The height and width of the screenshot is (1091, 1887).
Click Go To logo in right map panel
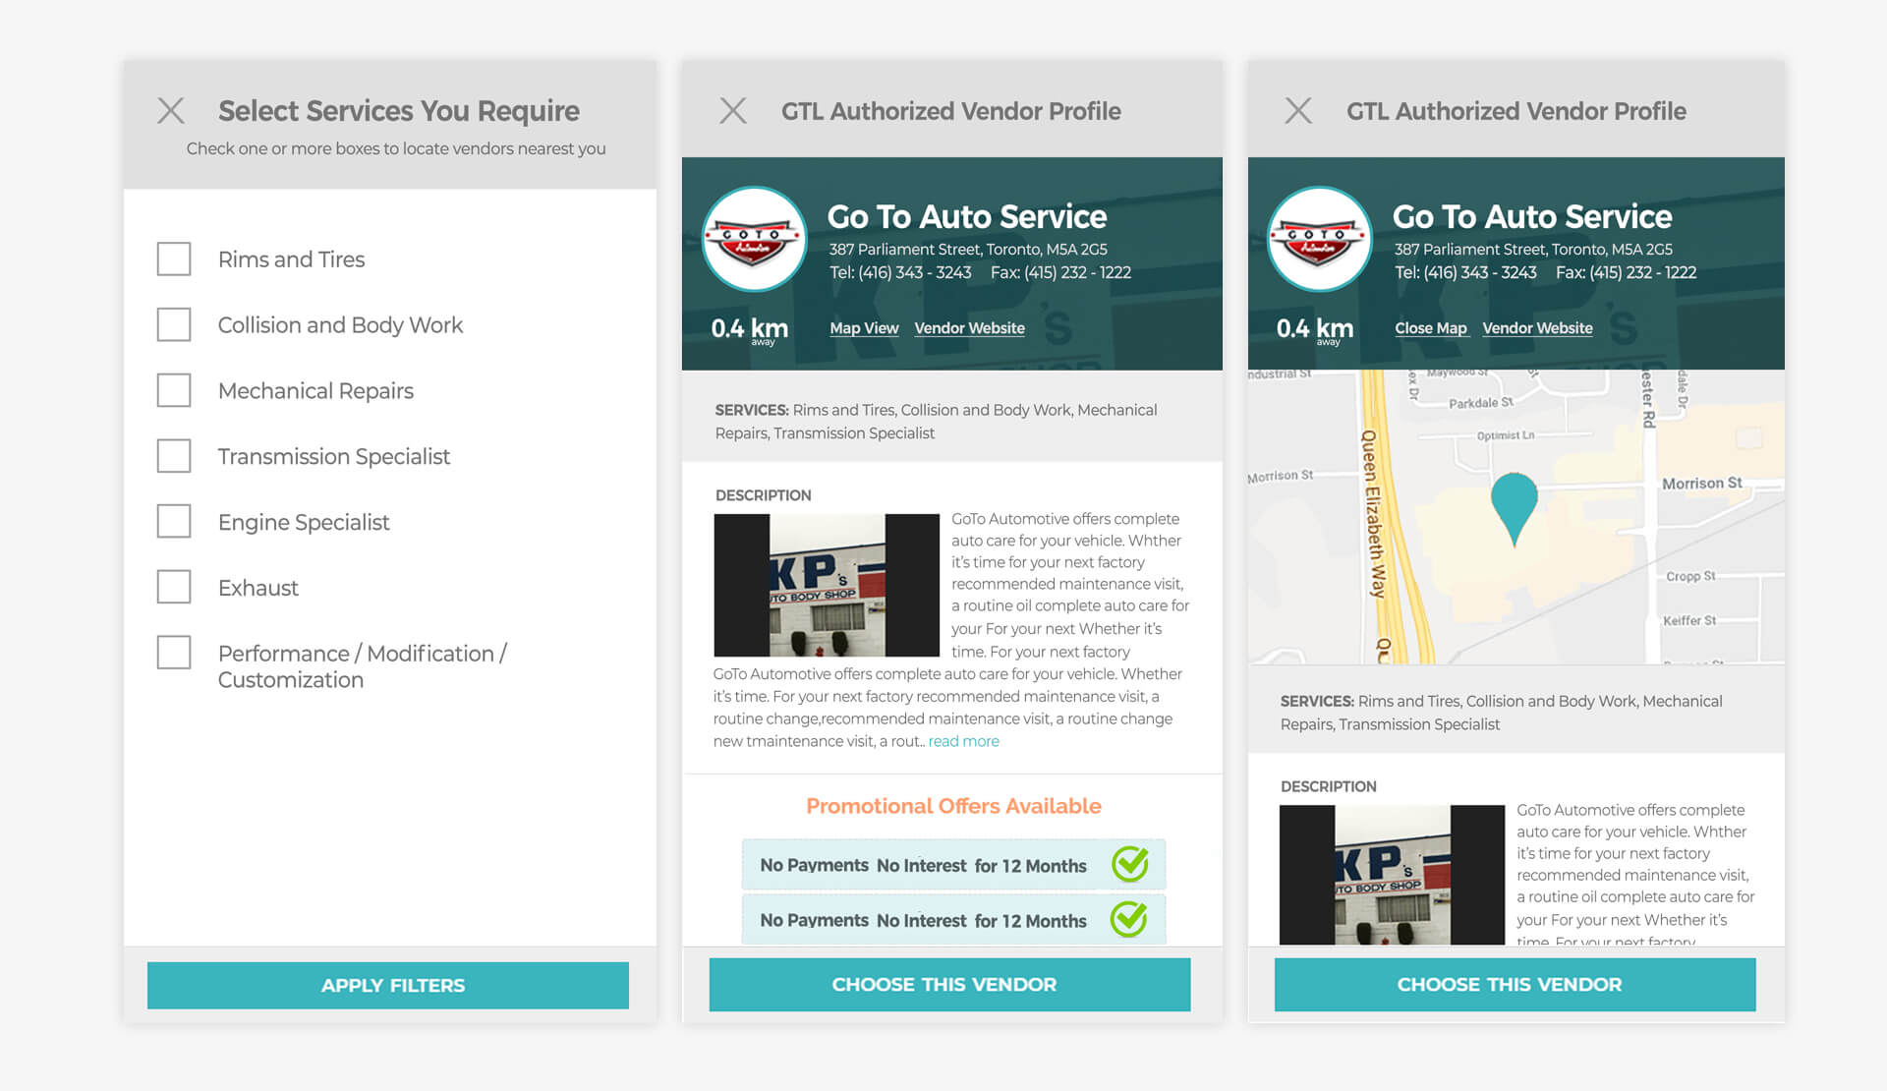1320,240
